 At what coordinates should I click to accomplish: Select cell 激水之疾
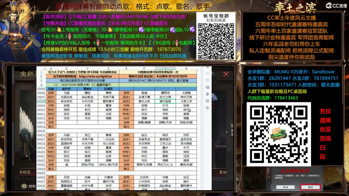[x=144, y=101]
